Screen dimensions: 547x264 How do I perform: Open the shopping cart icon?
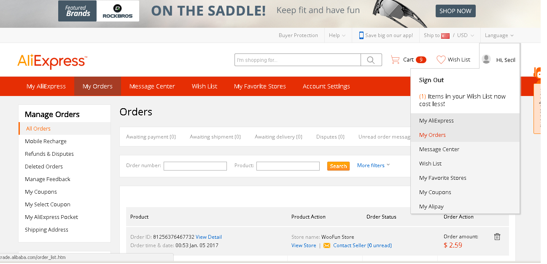395,60
